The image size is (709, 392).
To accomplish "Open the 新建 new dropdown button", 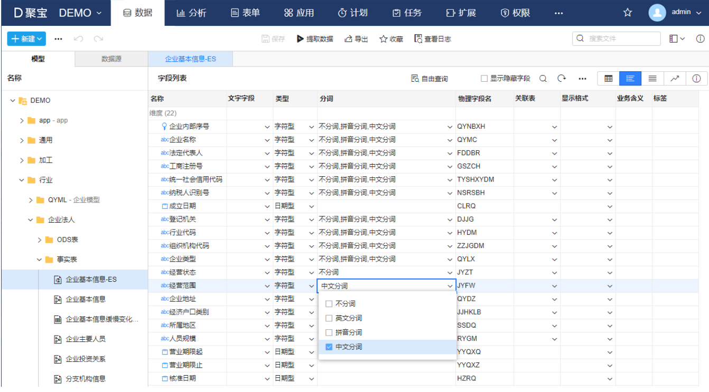I will (x=26, y=39).
